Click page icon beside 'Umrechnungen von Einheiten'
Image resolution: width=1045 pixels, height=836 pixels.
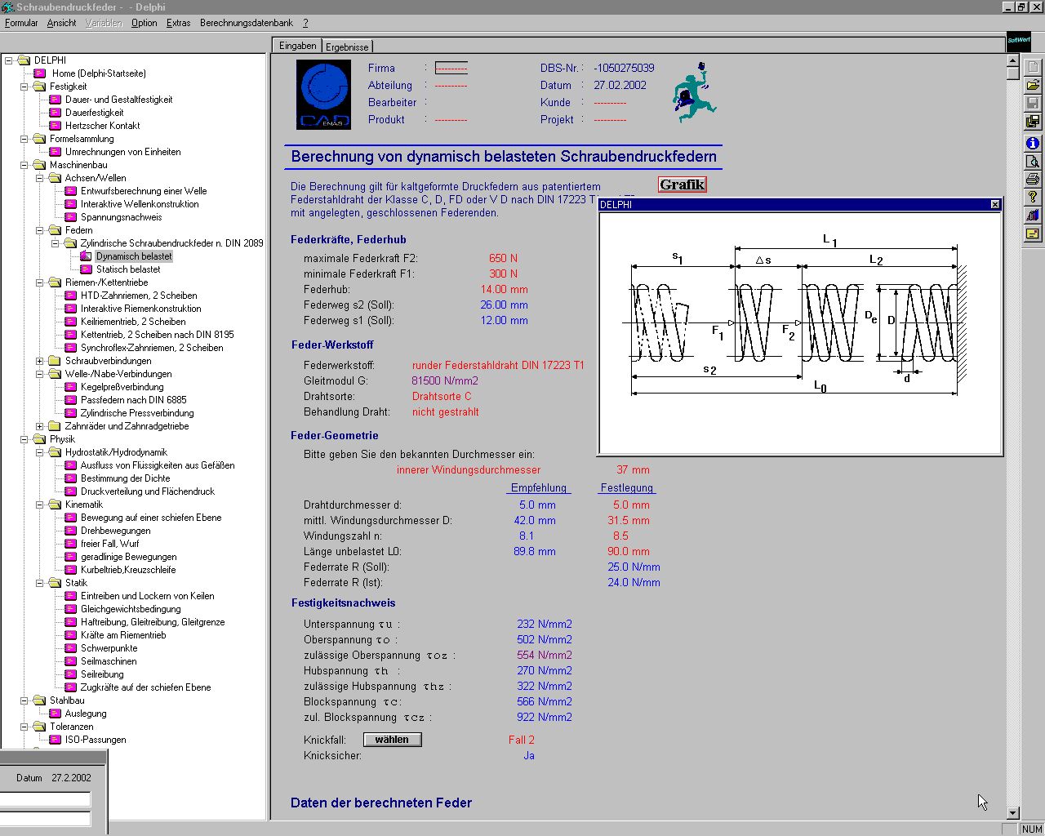coord(56,152)
